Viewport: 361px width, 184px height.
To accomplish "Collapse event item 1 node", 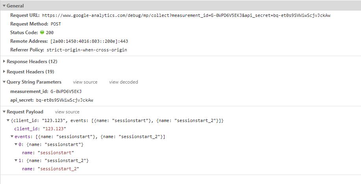I will point(16,160).
